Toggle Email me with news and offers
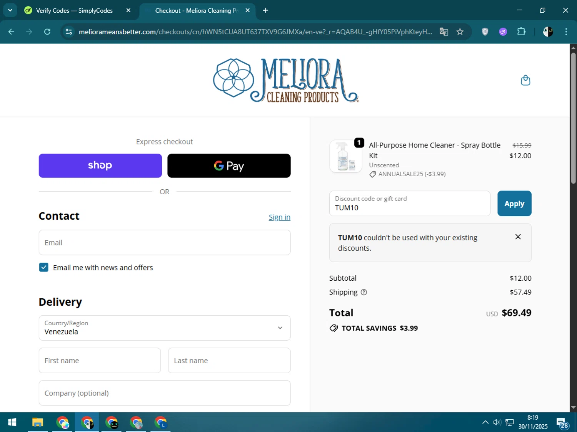The width and height of the screenshot is (577, 432). [44, 267]
